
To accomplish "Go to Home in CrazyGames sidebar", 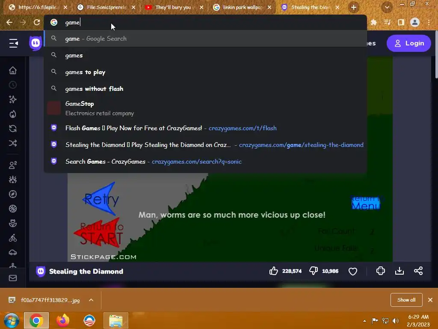I will [x=12, y=70].
